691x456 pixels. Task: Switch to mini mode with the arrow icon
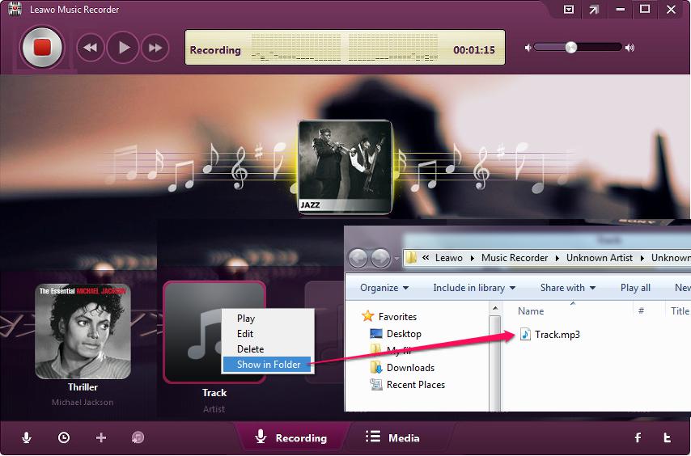pos(594,9)
